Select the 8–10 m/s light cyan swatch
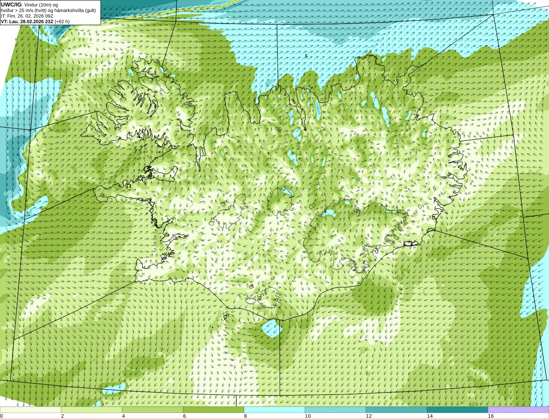 pyautogui.click(x=274, y=410)
